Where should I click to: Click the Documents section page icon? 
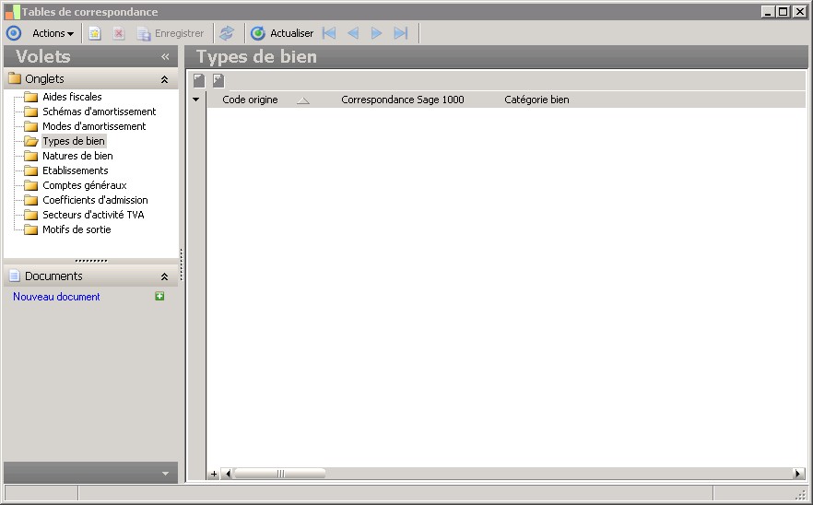[15, 276]
